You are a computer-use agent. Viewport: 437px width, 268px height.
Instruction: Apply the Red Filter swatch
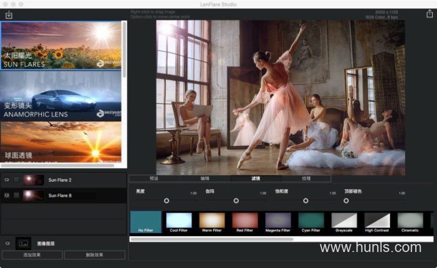(x=245, y=222)
